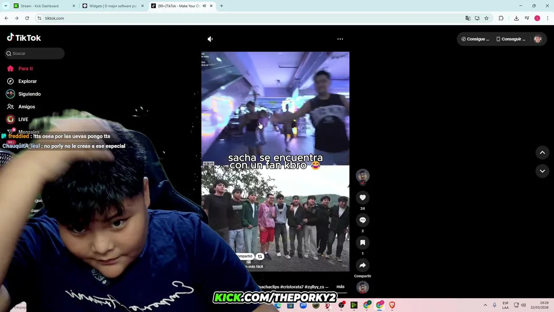Click the Consigue button in TikTok header
This screenshot has width=554, height=312.
pyautogui.click(x=475, y=39)
